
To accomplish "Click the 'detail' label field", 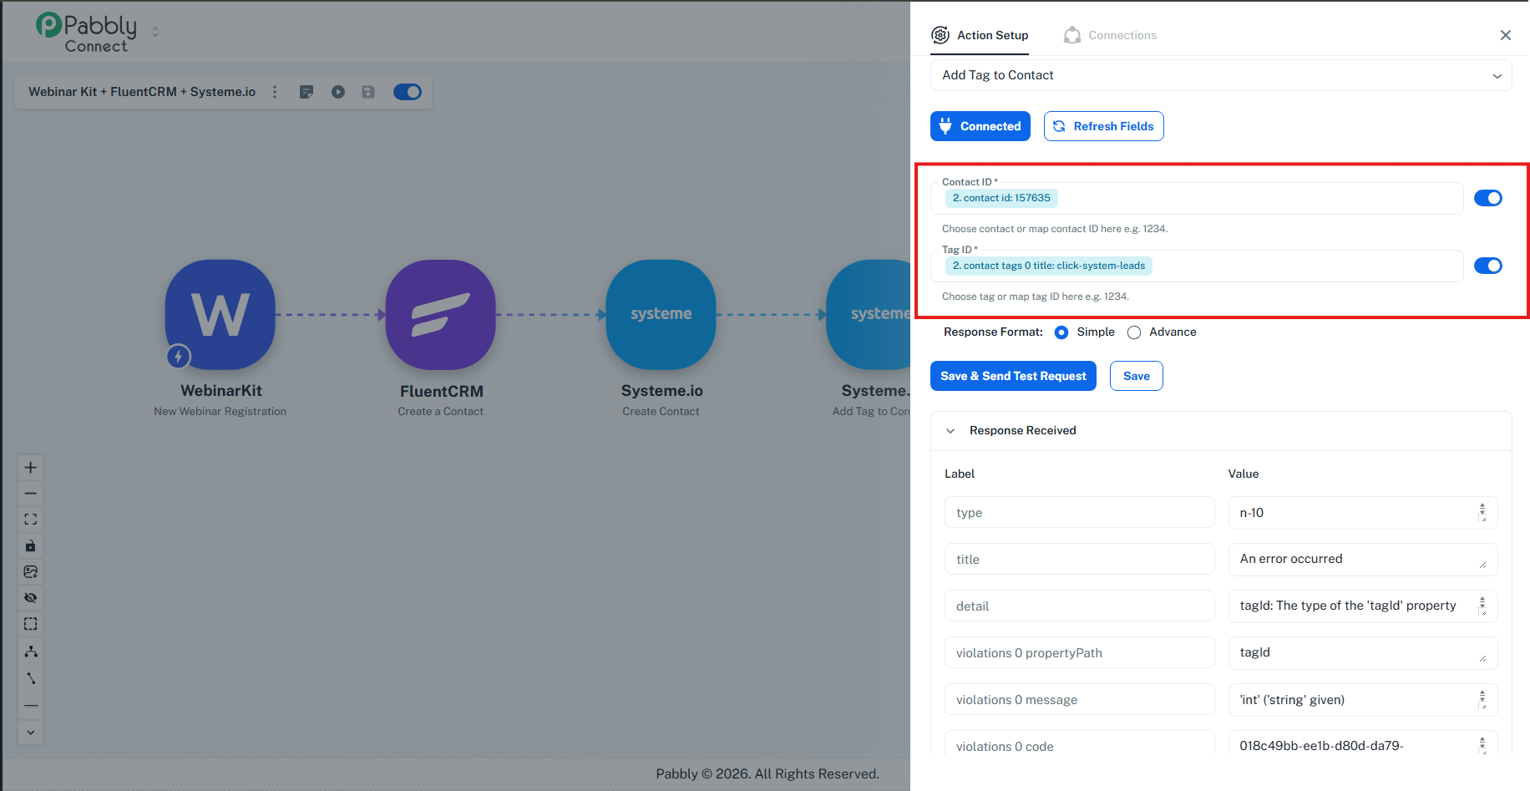I will click(x=1080, y=606).
